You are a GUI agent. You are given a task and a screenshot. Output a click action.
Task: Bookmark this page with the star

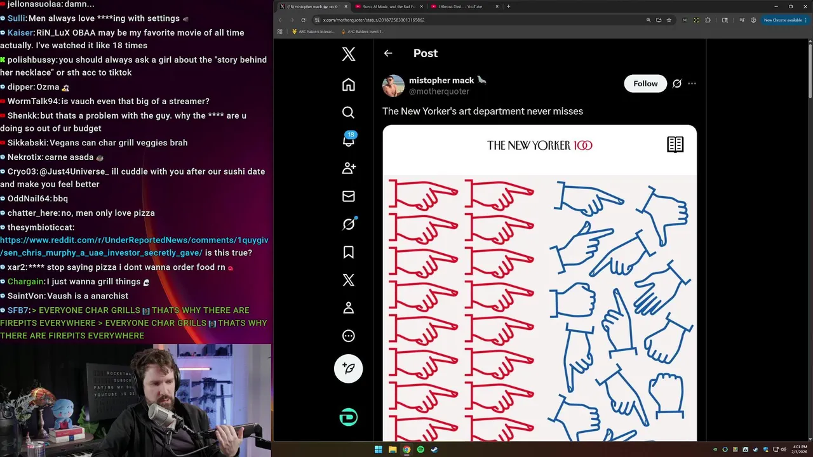point(669,20)
